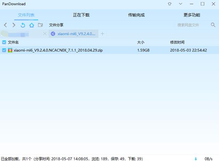Image resolution: width=219 pixels, height=161 pixels.
Task: Uncheck the xiaomi-mi6 zip file checkbox
Action: pos(4,50)
